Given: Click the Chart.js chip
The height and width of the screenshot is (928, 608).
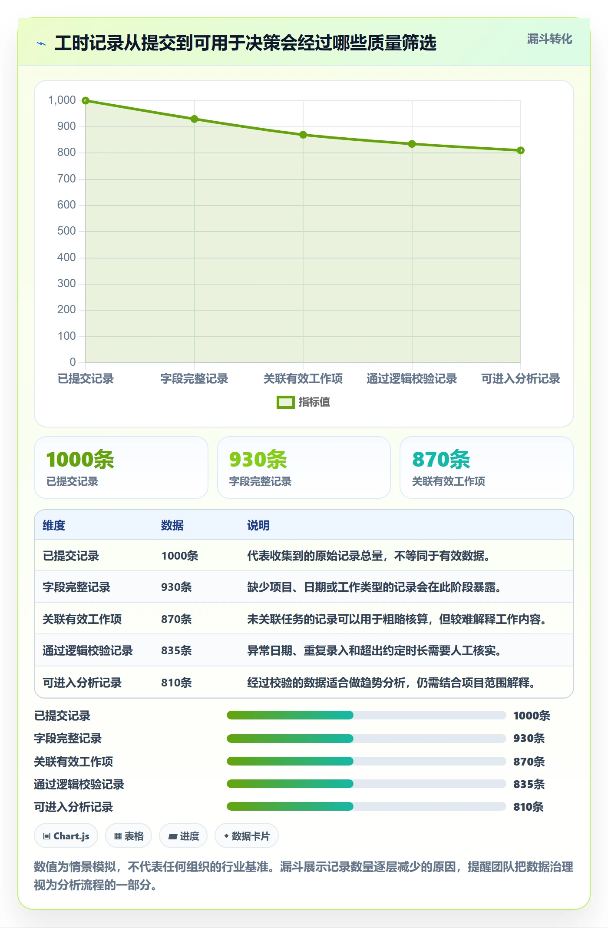Looking at the screenshot, I should tap(66, 836).
